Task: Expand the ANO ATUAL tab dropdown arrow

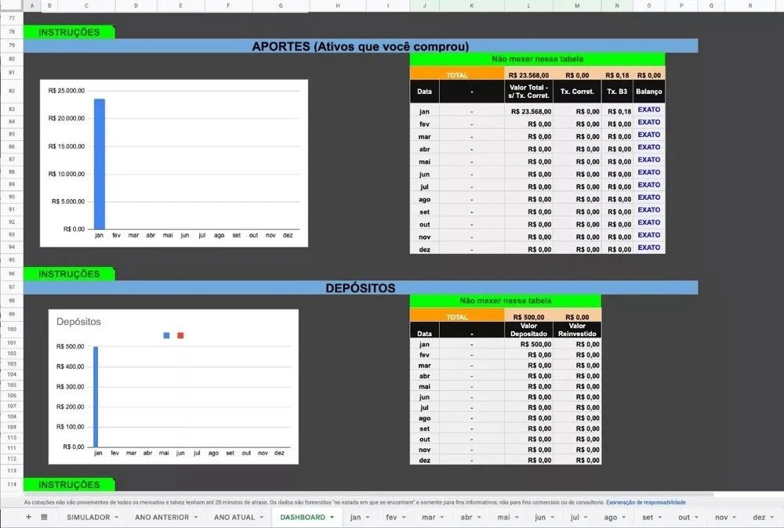Action: click(262, 517)
